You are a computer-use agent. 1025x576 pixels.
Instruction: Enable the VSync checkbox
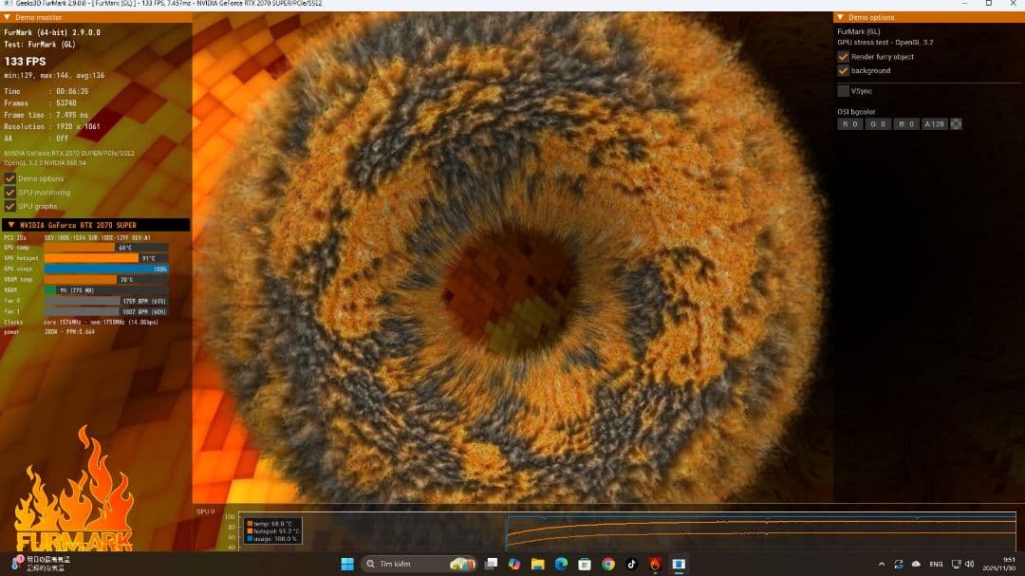point(843,90)
